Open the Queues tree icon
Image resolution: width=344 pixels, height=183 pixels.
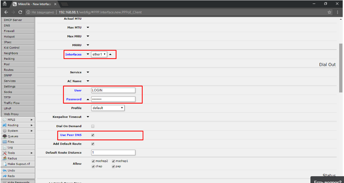[x=5, y=136]
